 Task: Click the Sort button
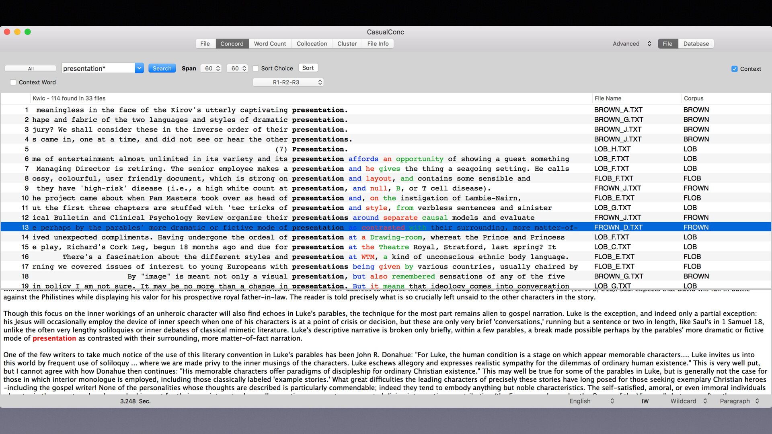[308, 68]
